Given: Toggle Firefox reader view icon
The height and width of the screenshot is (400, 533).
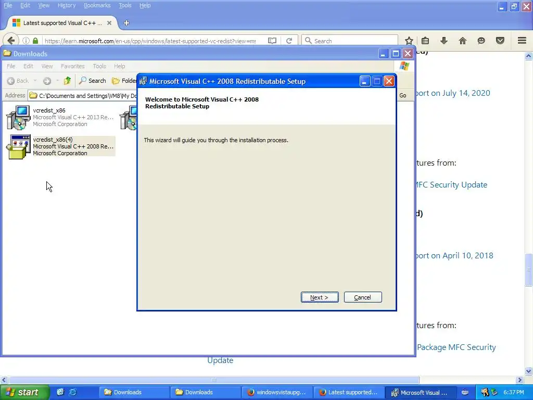Looking at the screenshot, I should point(272,41).
